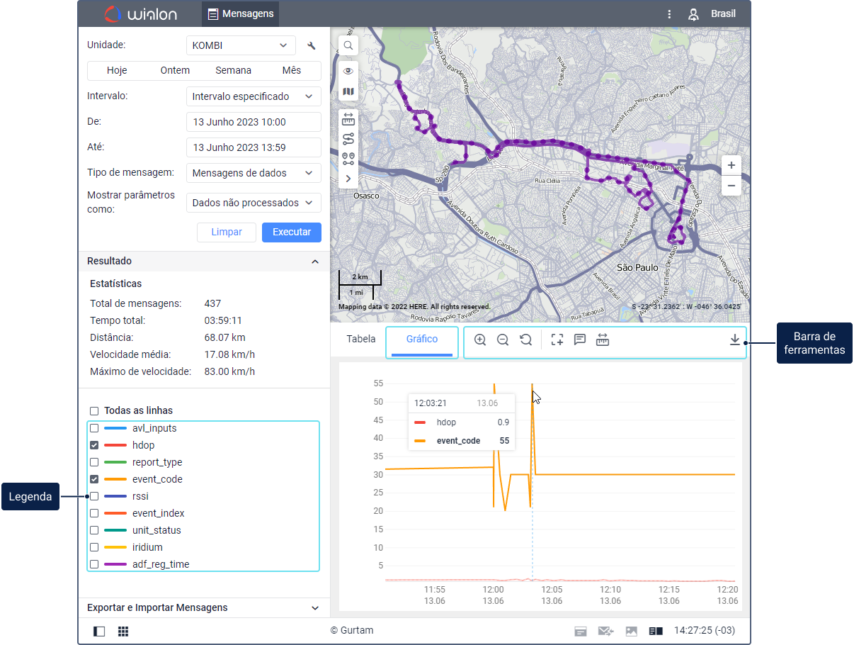Uncheck the hdop line checkbox

click(94, 445)
